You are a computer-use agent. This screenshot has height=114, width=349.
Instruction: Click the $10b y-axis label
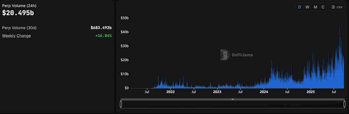(125, 74)
